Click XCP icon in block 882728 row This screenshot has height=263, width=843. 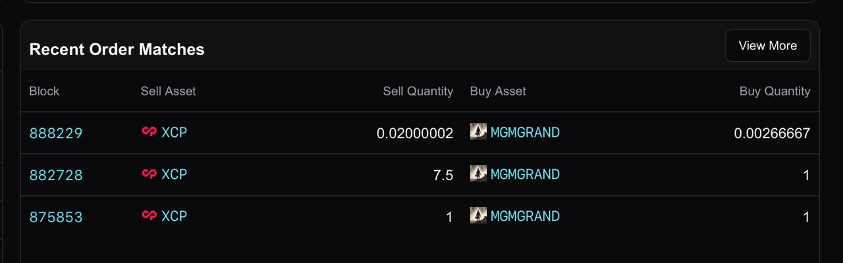(x=150, y=174)
